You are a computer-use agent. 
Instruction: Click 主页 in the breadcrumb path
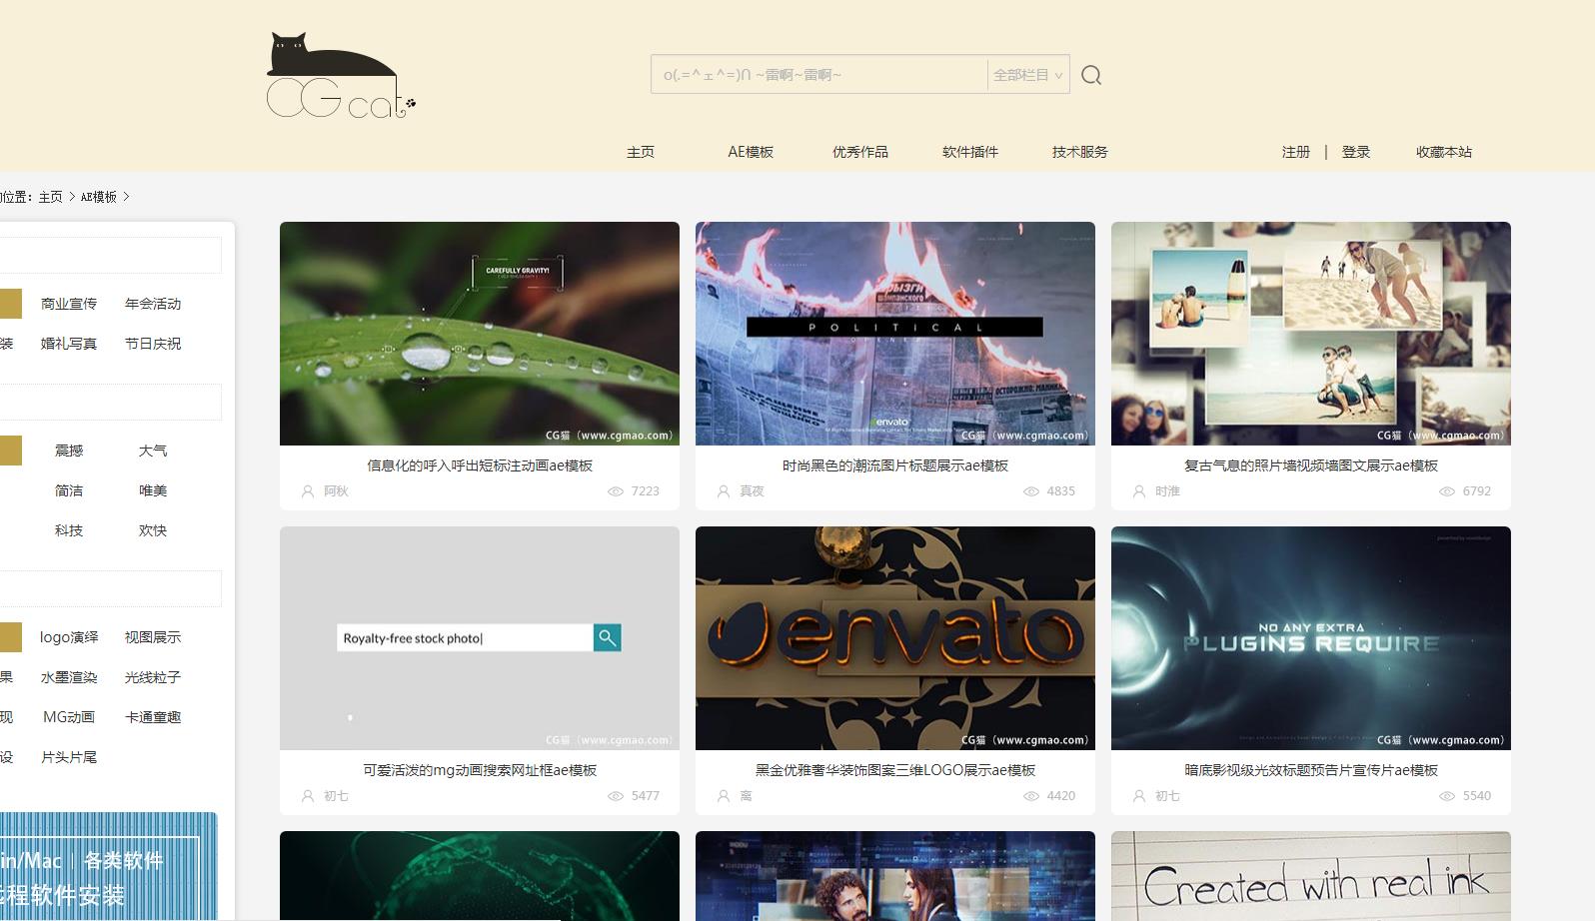tap(50, 197)
